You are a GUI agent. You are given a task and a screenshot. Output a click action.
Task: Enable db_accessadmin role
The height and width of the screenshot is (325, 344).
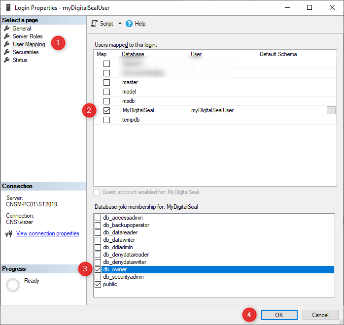(x=98, y=218)
